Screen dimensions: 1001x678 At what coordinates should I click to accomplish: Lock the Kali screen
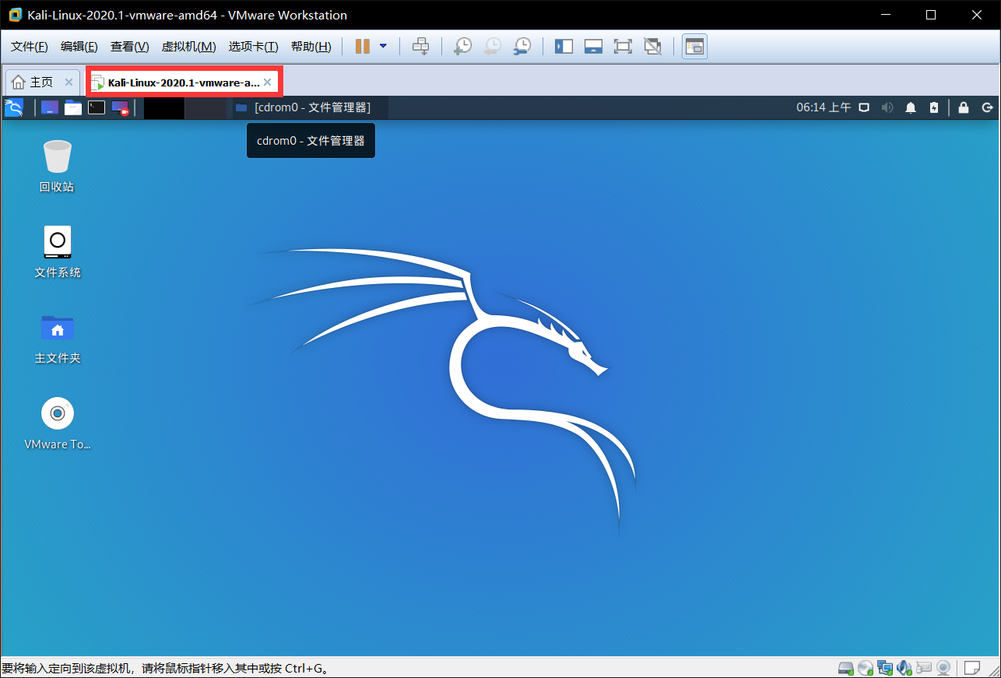[x=964, y=107]
